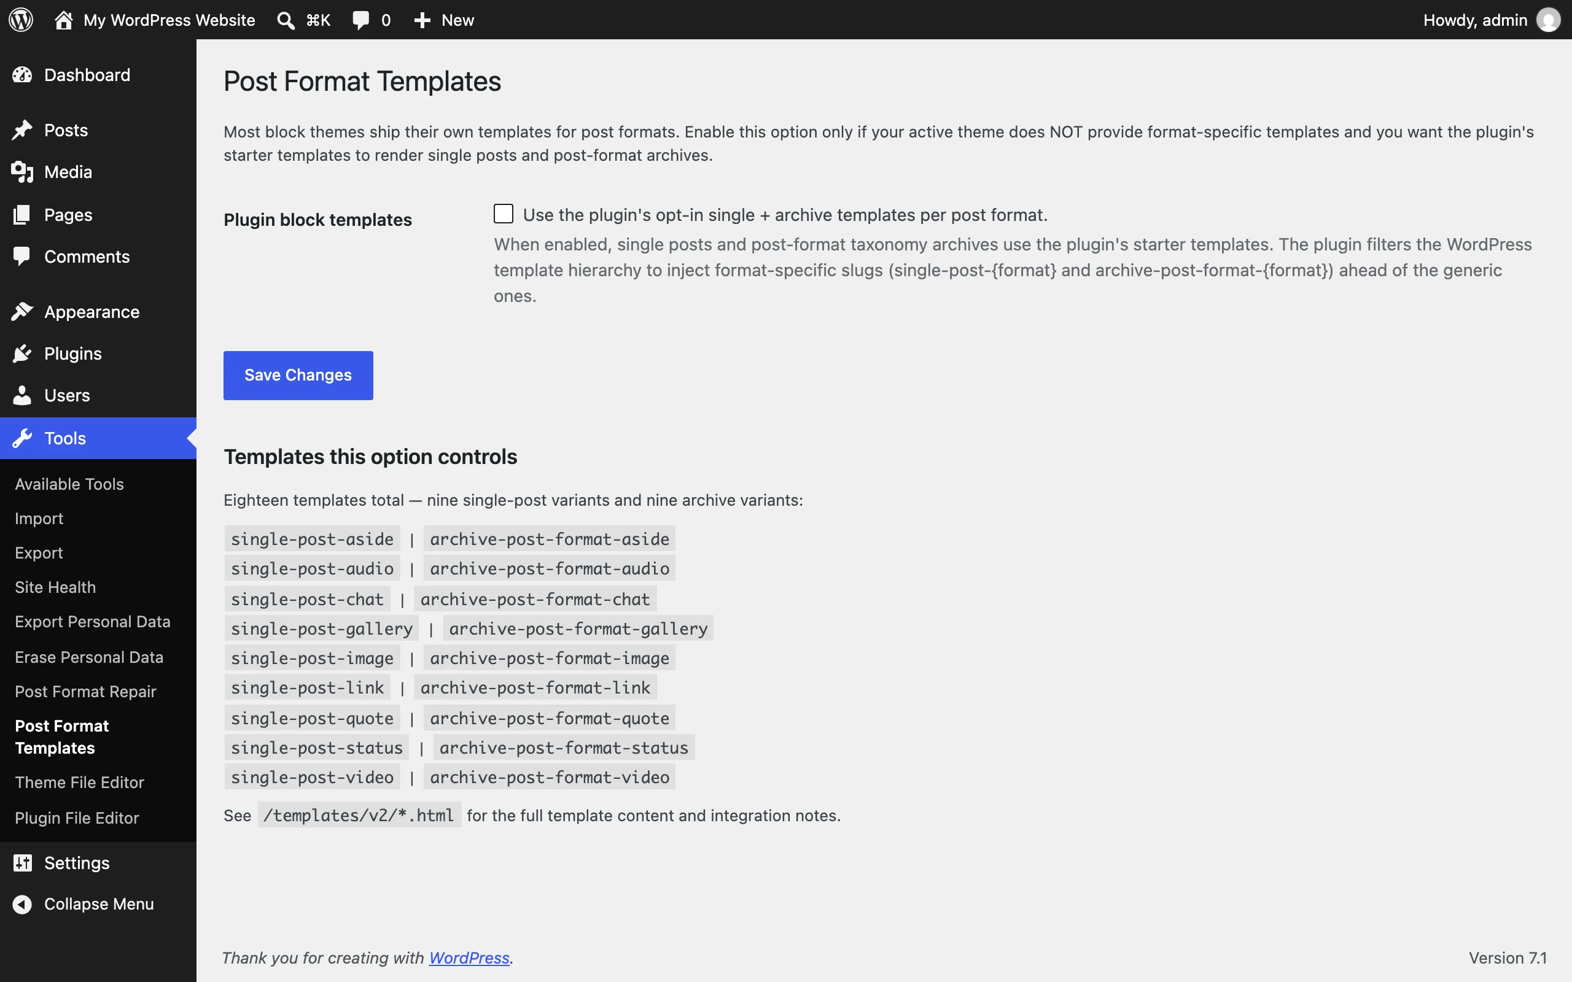The image size is (1572, 982).
Task: Click single-post-link code text
Action: 307,687
